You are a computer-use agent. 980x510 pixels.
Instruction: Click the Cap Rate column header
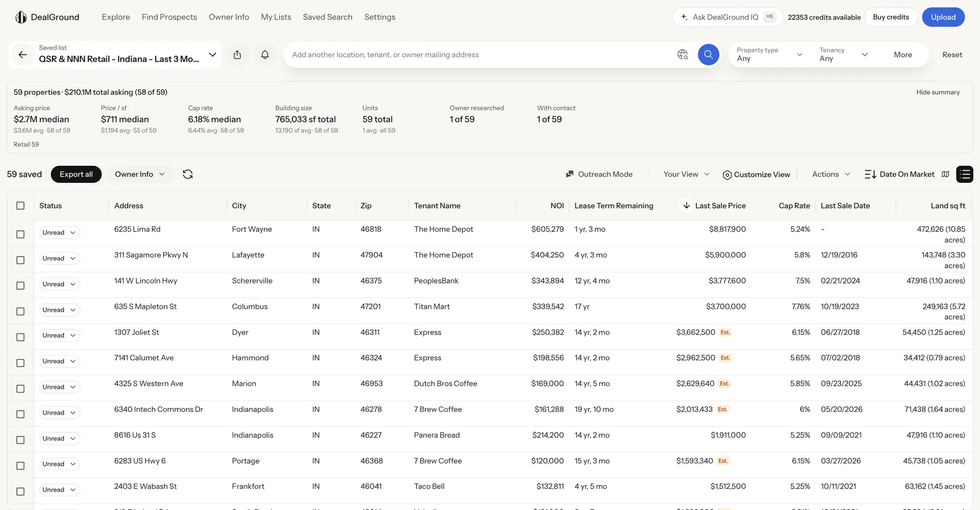pos(794,205)
